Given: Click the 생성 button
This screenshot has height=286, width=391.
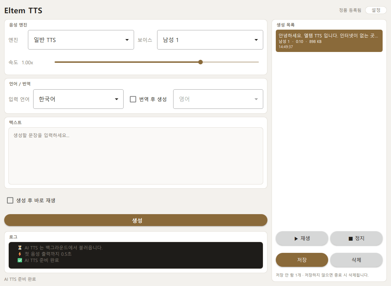Looking at the screenshot, I should coord(136,220).
